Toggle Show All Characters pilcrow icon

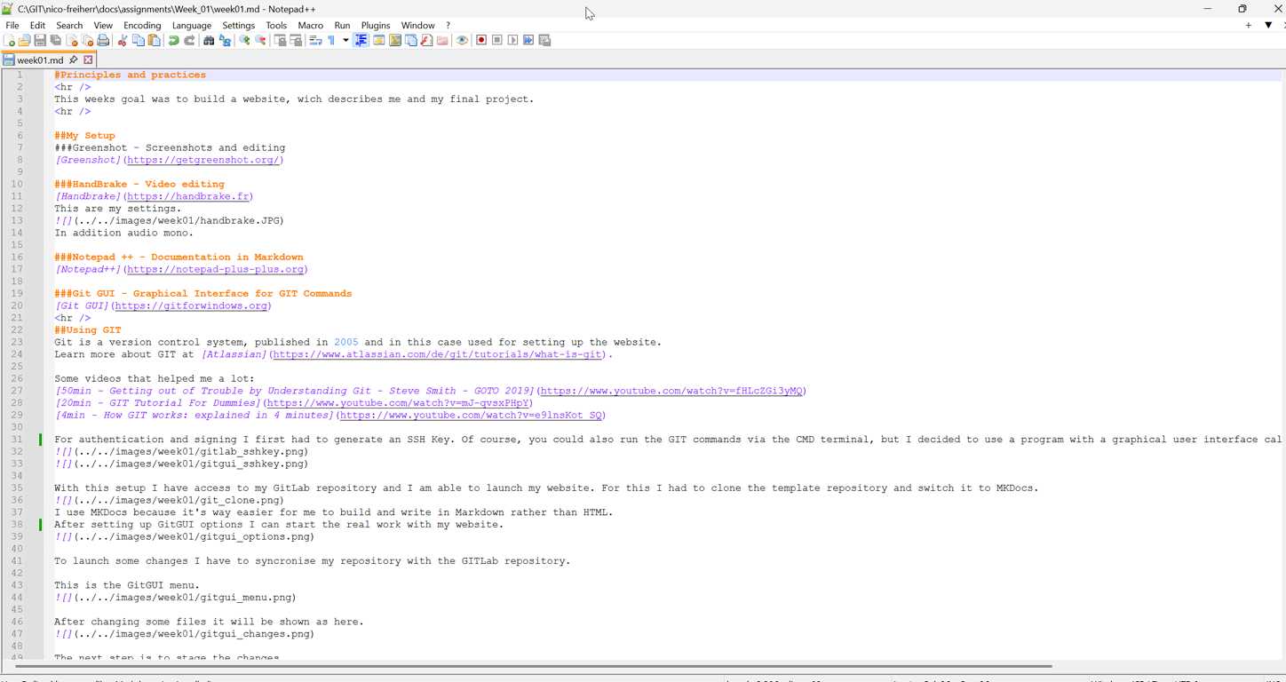click(331, 40)
